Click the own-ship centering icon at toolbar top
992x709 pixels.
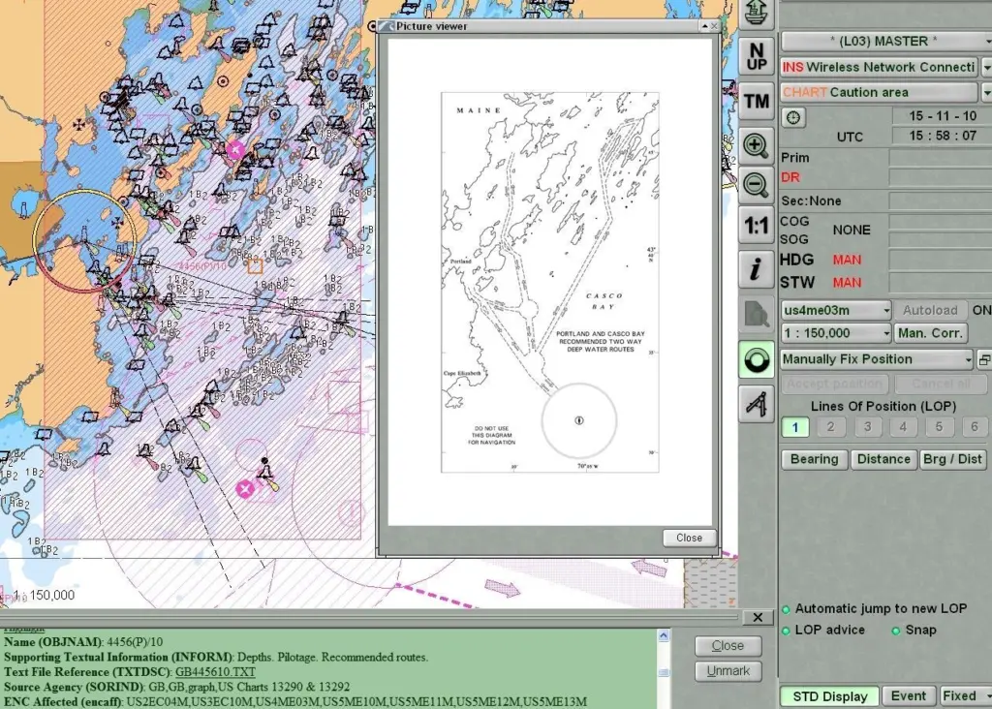tap(756, 13)
